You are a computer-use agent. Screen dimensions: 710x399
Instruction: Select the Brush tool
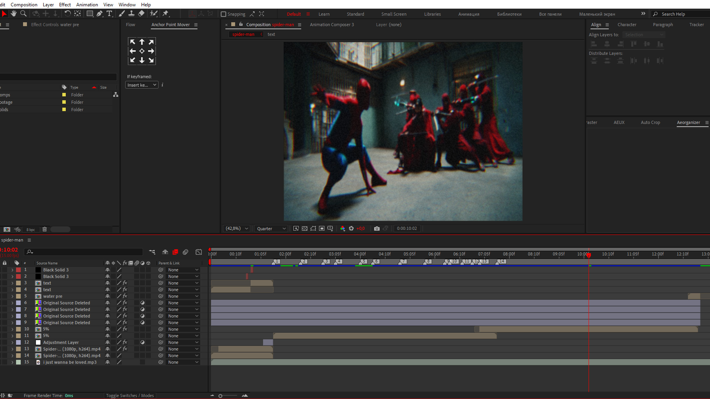[121, 13]
